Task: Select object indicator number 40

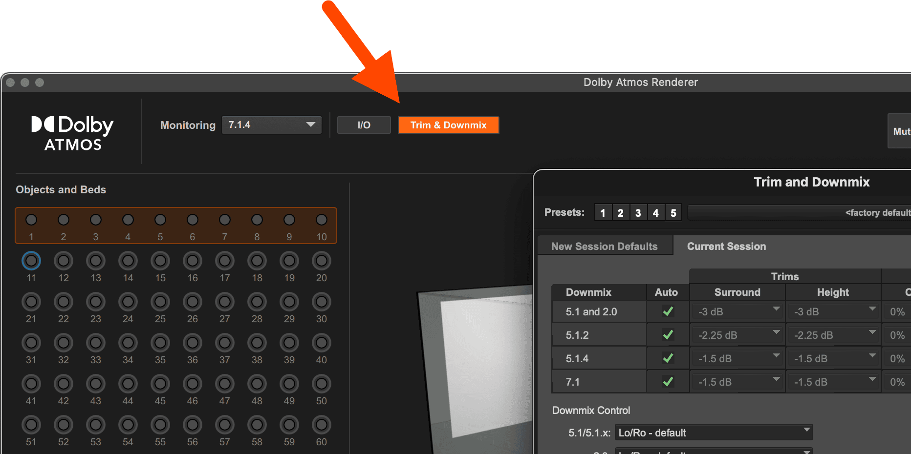Action: click(x=322, y=343)
